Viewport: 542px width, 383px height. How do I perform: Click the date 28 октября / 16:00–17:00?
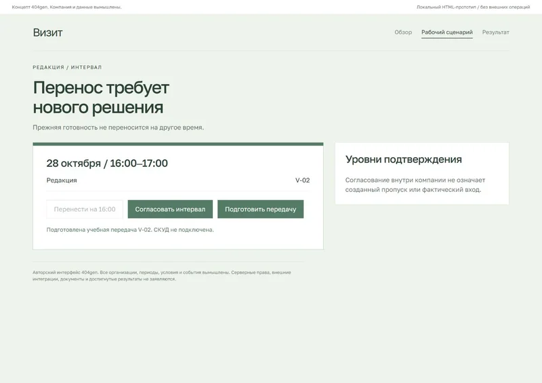[x=107, y=163]
